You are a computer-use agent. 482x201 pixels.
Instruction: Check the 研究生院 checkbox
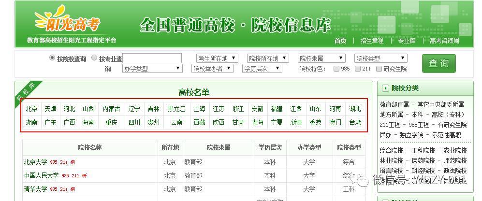tap(379, 69)
